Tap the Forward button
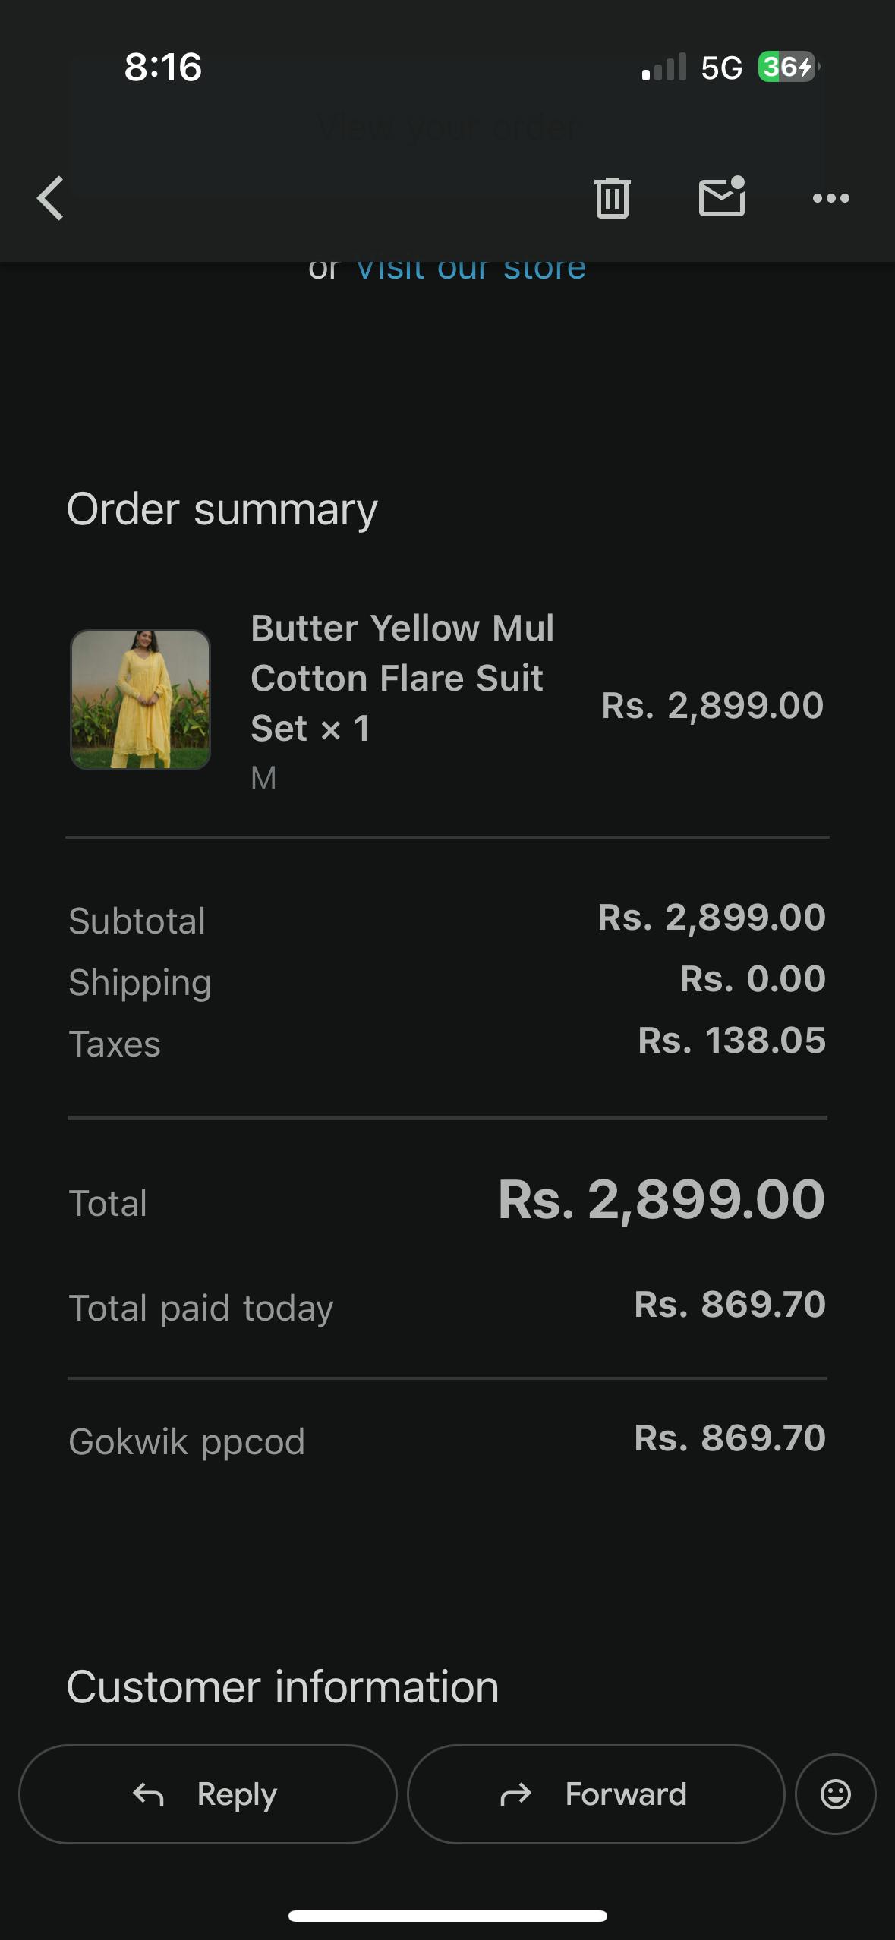This screenshot has height=1940, width=895. point(595,1794)
